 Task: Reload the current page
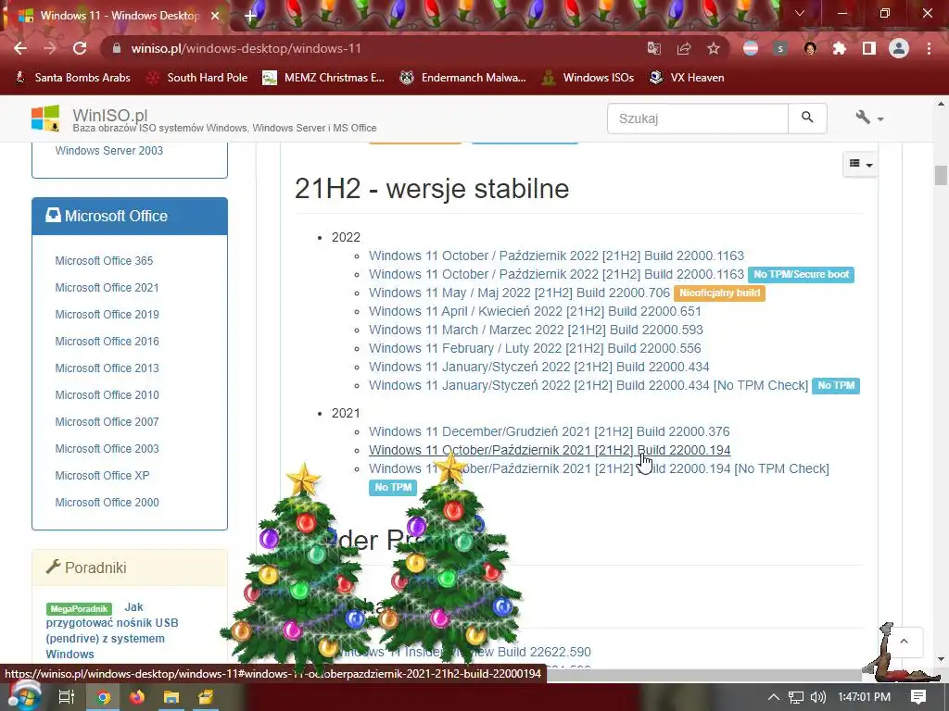click(x=80, y=48)
